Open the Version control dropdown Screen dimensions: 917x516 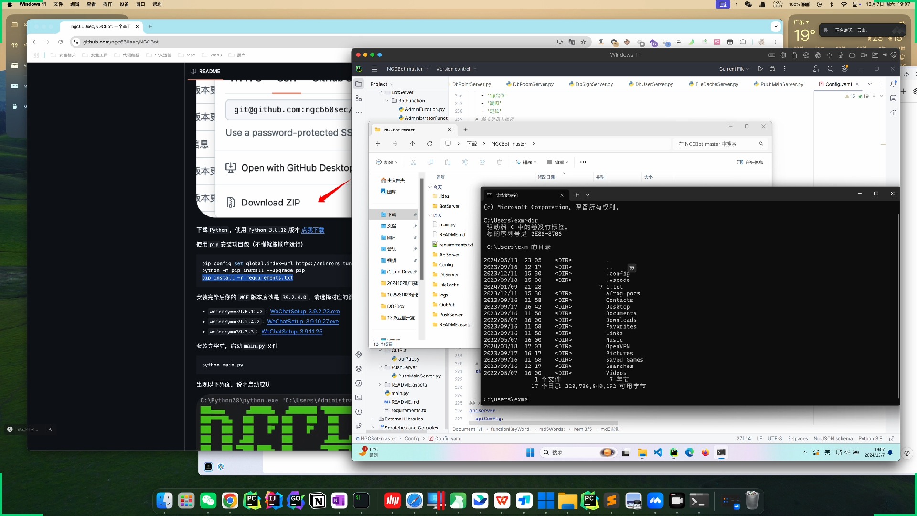point(456,69)
